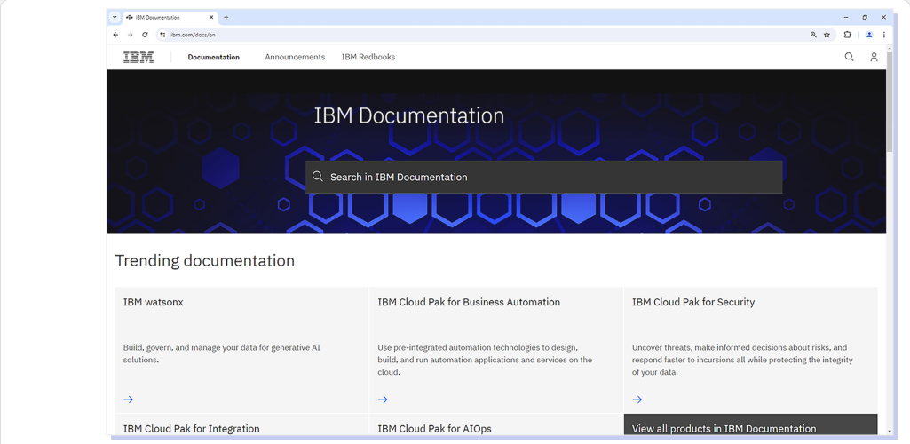Click the magnifier icon inside the hero search box
Viewport: 910px width, 444px height.
(318, 177)
